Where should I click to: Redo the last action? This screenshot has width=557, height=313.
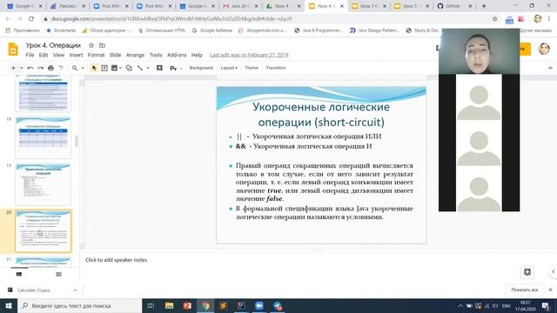41,68
